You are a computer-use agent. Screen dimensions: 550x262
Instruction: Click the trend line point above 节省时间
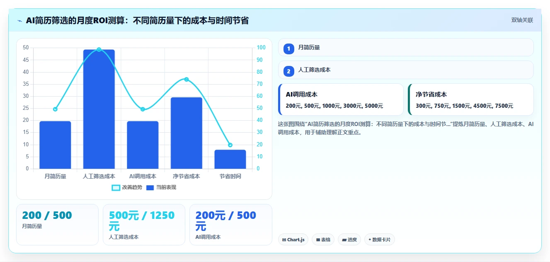coord(230,145)
